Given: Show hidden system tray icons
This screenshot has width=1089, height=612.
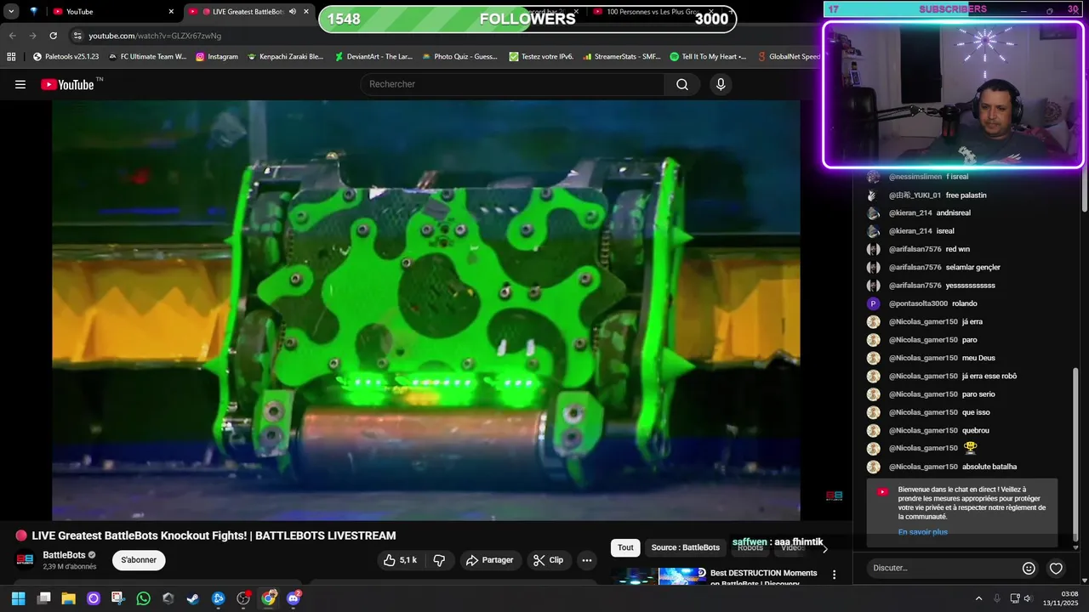Looking at the screenshot, I should click(x=978, y=598).
